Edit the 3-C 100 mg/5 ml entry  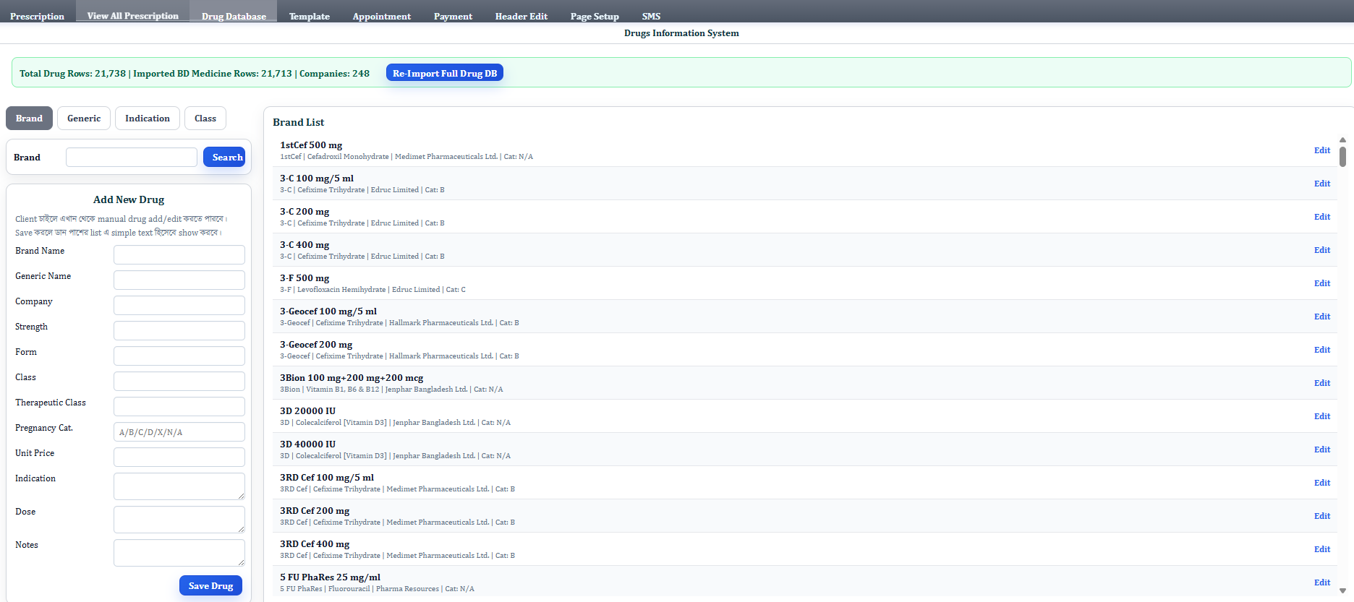[x=1322, y=184]
